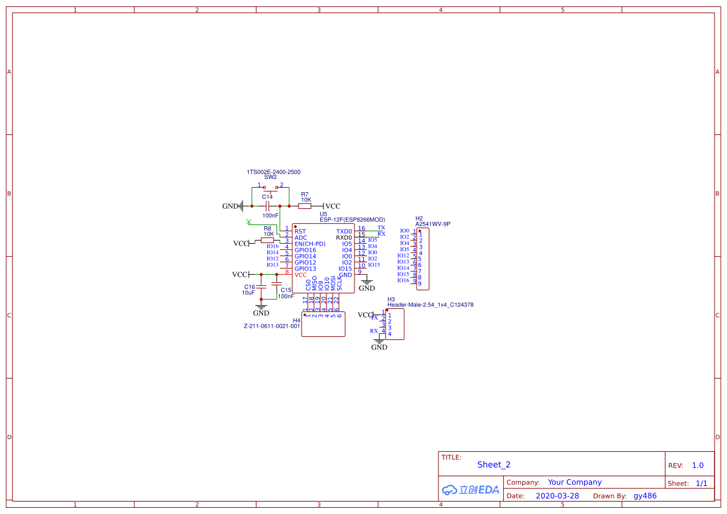The image size is (727, 514).
Task: Click the U5 designator label
Action: (323, 214)
